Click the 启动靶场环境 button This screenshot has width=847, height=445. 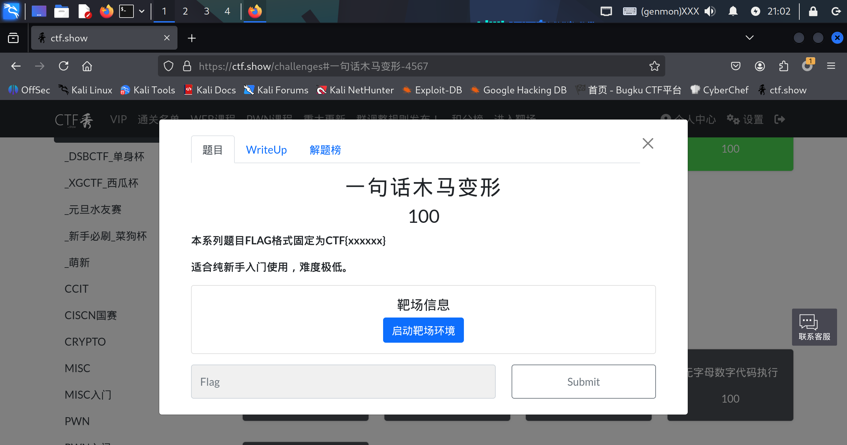pyautogui.click(x=423, y=330)
